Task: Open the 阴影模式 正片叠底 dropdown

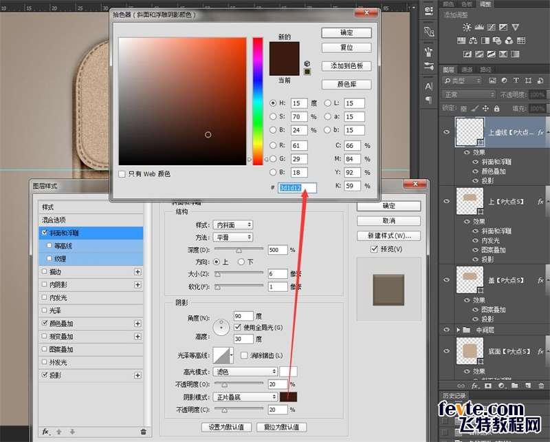Action: tap(245, 397)
